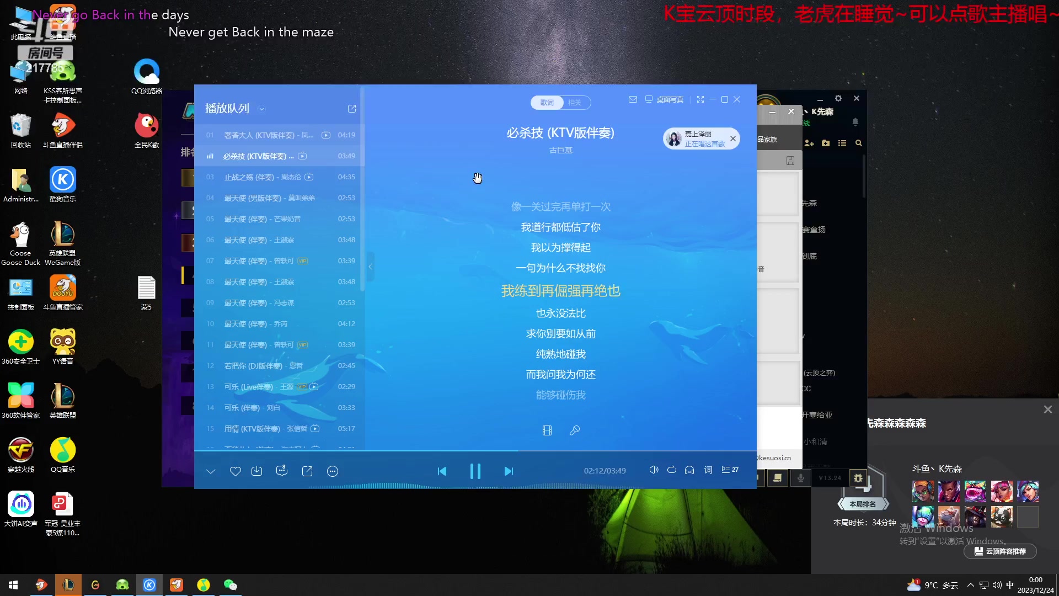Enter fullscreen lyrics mode
This screenshot has width=1059, height=596.
pos(700,99)
